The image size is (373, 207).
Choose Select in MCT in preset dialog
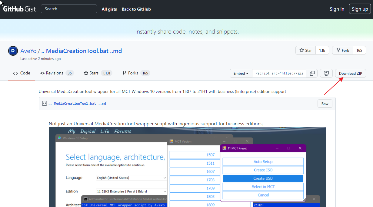coord(263,187)
